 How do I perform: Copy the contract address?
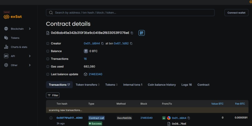[132, 33]
